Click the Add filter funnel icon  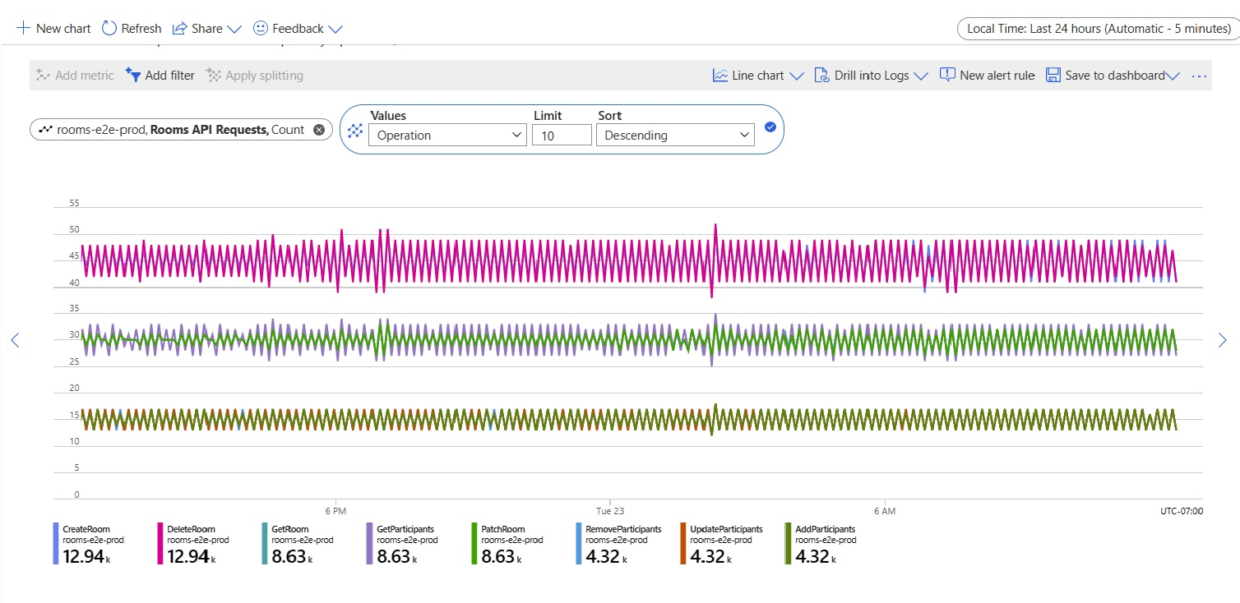133,76
